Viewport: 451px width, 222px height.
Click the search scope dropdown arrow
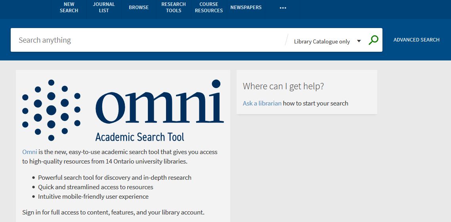click(359, 41)
